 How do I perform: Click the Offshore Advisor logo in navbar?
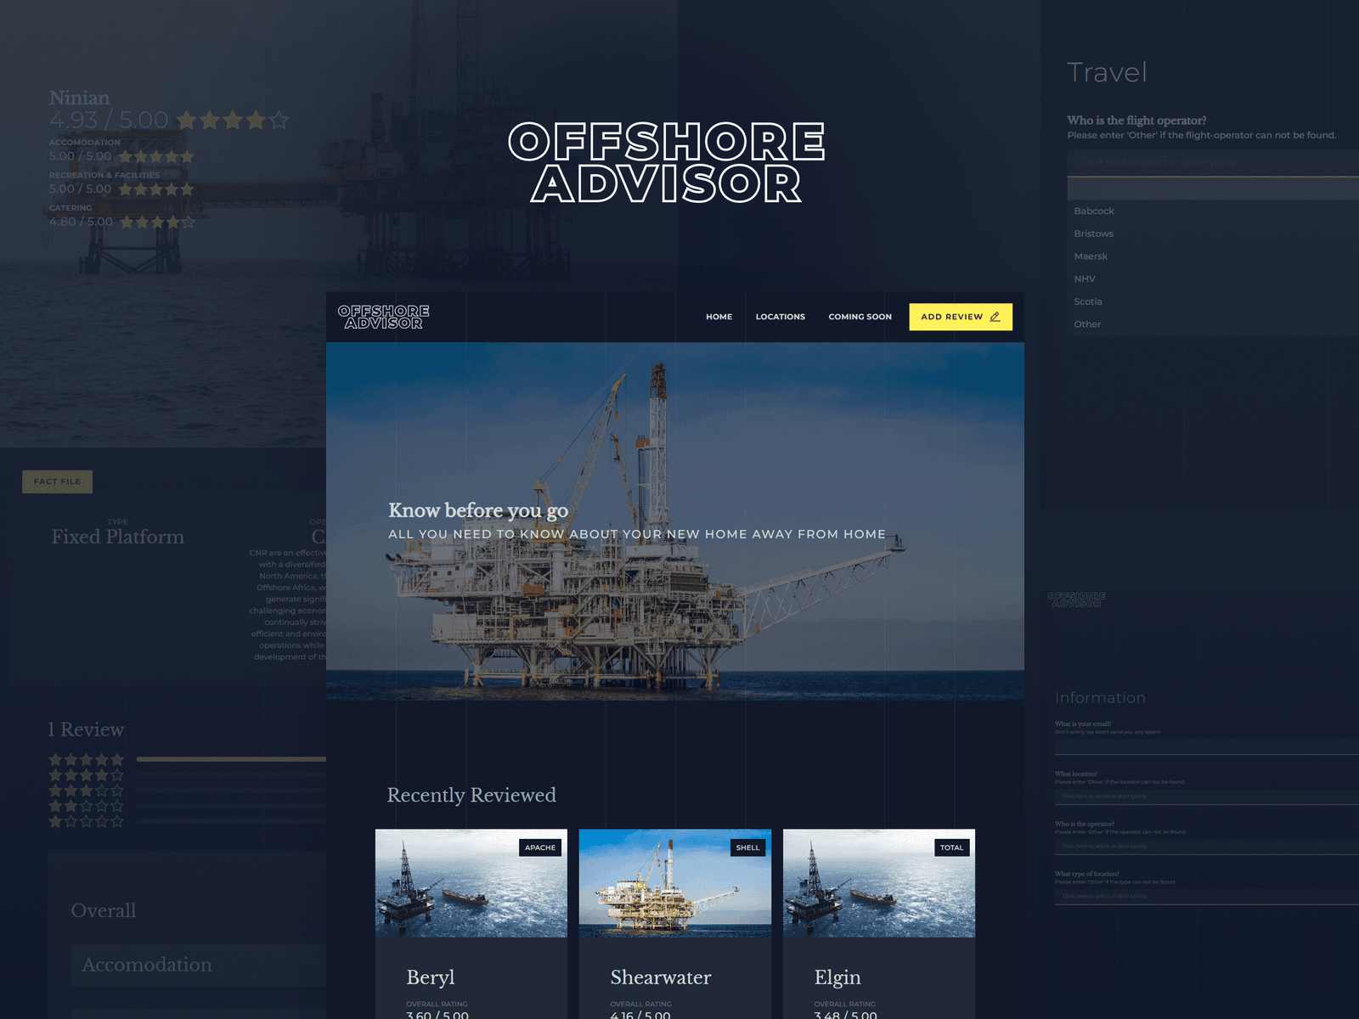click(383, 317)
